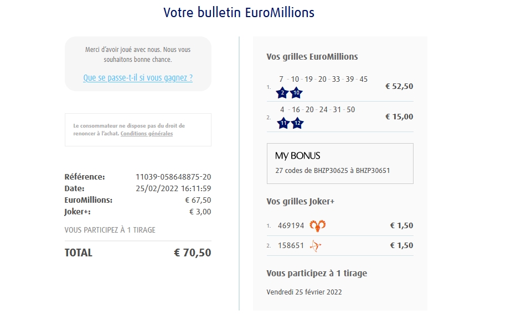Viewport: 506px width, 321px height.
Task: Click the 'Votre bulletin EuroMillions' title
Action: [x=239, y=12]
